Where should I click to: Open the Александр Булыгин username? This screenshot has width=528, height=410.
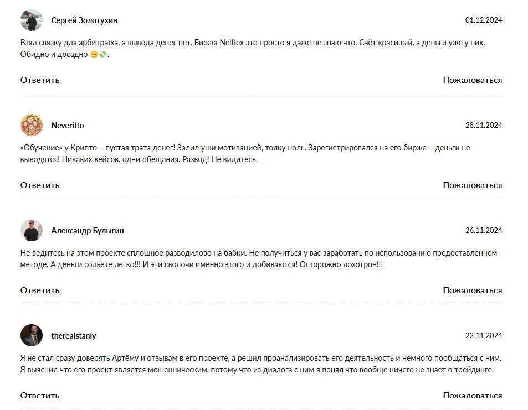pyautogui.click(x=88, y=231)
